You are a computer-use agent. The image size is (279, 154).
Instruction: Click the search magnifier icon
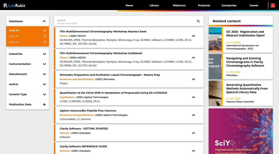pyautogui.click(x=198, y=21)
